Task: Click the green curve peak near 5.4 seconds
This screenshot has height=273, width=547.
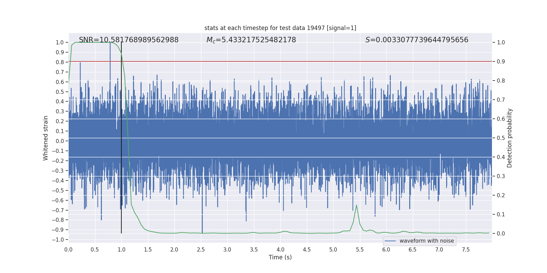Action: click(357, 205)
